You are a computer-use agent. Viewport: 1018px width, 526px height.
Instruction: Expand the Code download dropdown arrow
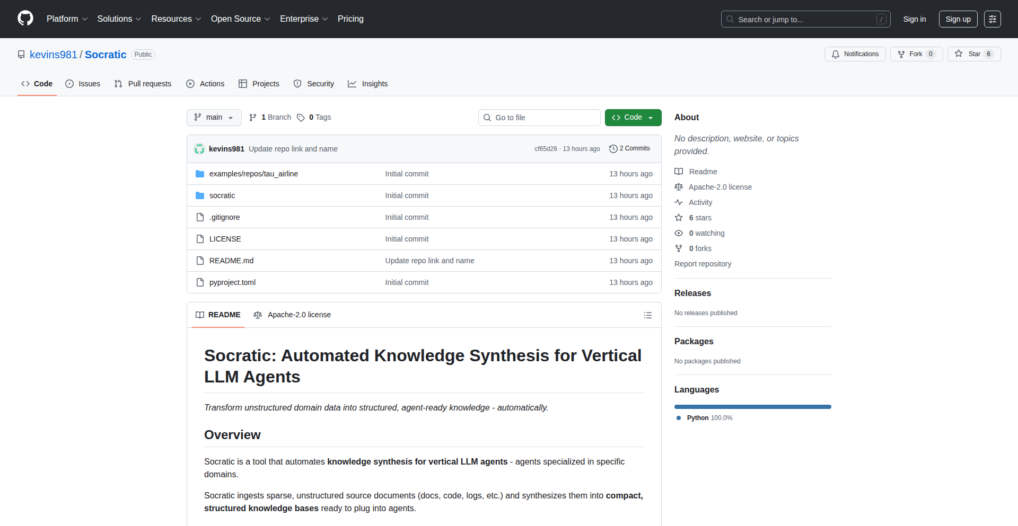[x=651, y=117]
